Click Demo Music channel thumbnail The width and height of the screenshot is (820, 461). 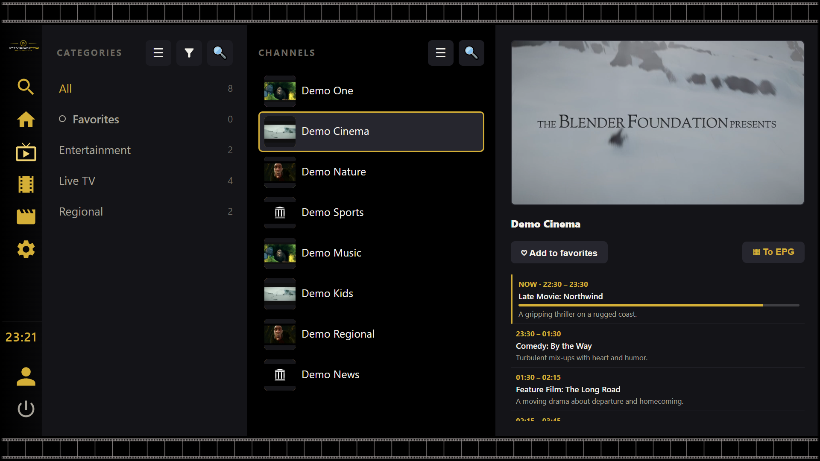click(280, 253)
